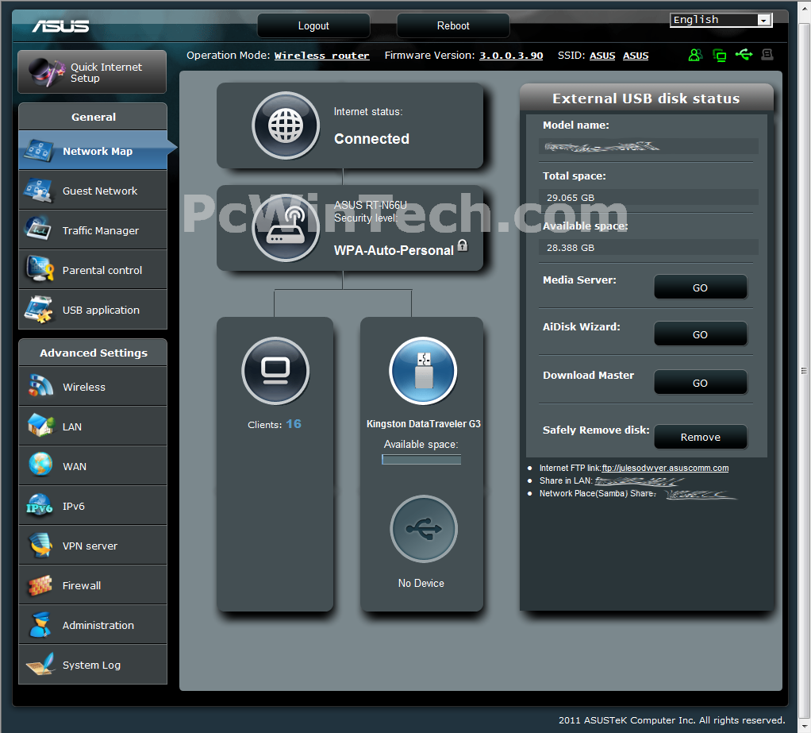
Task: Select the Network Map icon
Action: pos(38,151)
